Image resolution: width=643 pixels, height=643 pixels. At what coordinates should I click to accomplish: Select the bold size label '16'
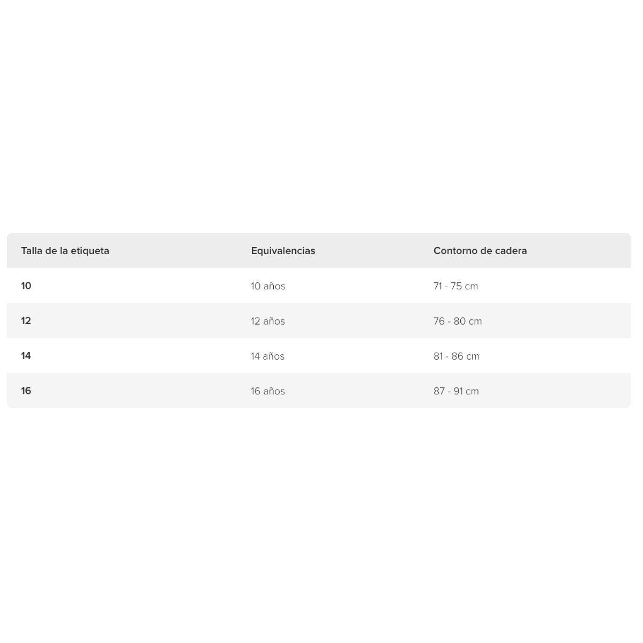26,391
